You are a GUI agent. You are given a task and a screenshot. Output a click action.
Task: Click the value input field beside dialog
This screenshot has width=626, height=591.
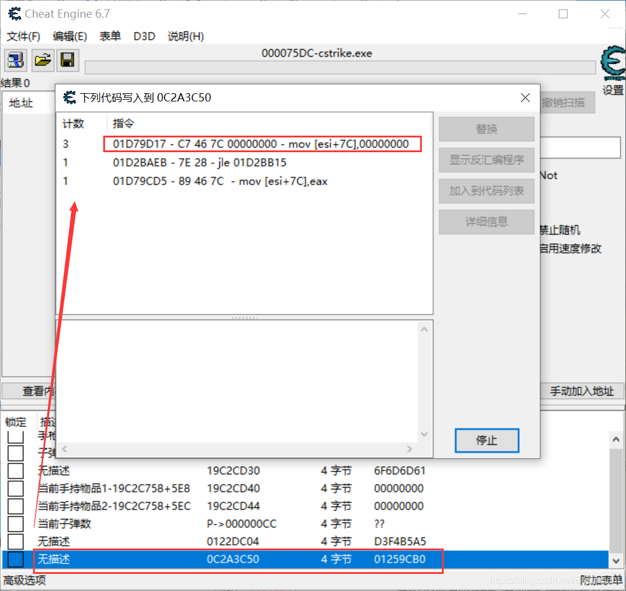tap(580, 147)
